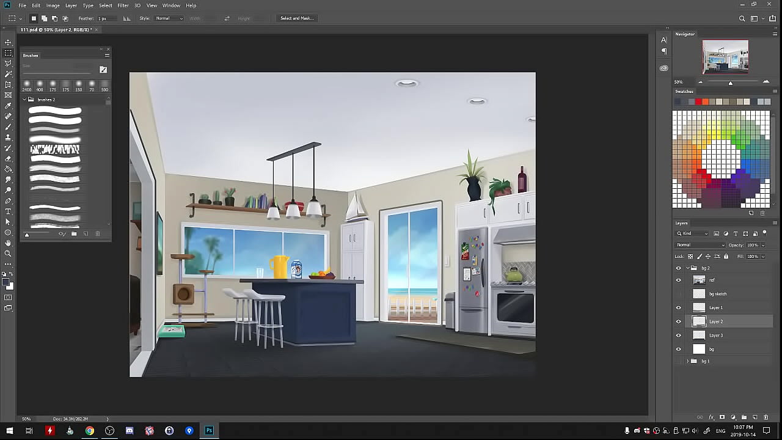
Task: Expand the bg 1 layer group
Action: click(687, 361)
